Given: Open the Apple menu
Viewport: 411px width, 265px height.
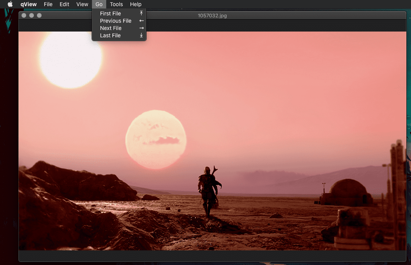Looking at the screenshot, I should tap(10, 4).
